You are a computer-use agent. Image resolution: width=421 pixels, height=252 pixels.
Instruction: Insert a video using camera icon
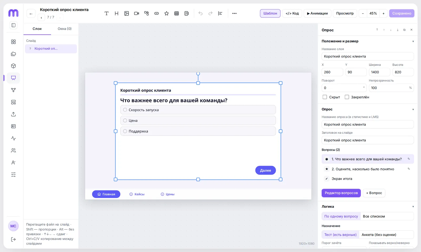click(x=137, y=13)
